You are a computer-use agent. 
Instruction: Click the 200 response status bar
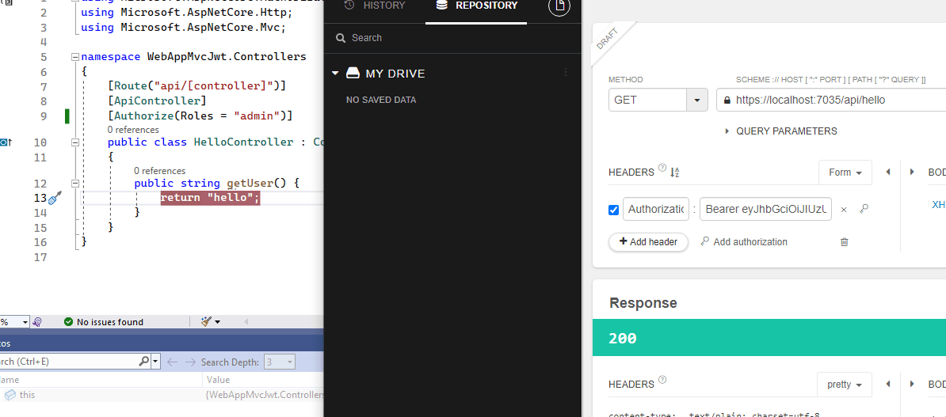[769, 338]
